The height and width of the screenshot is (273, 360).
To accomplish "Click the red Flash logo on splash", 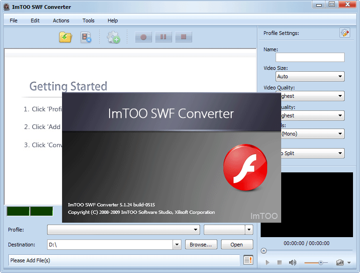I will [x=245, y=167].
